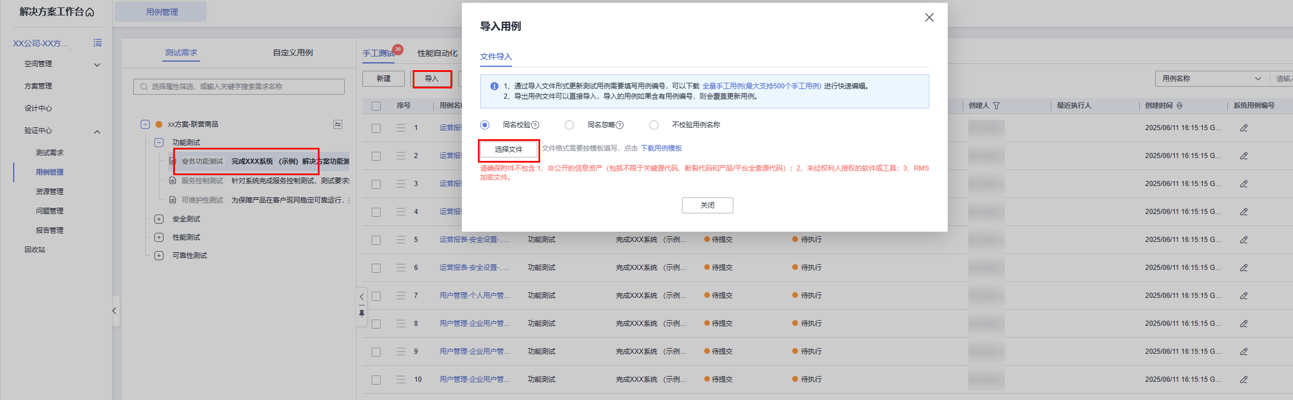Open 测试需求 in the sidebar
This screenshot has height=400, width=1293.
(50, 153)
